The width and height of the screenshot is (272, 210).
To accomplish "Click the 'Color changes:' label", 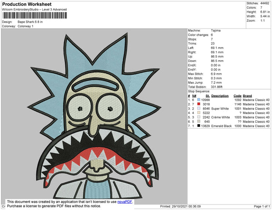I will click(199, 35).
